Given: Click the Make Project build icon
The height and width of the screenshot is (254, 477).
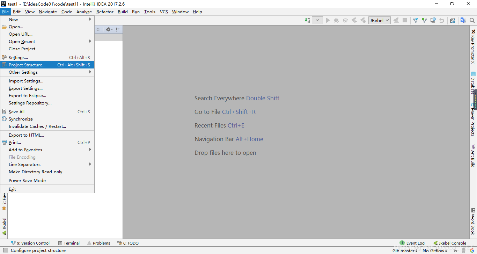Looking at the screenshot, I should point(307,20).
